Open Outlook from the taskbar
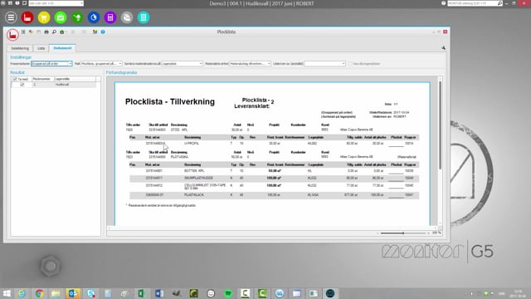The image size is (531, 299). 73,293
